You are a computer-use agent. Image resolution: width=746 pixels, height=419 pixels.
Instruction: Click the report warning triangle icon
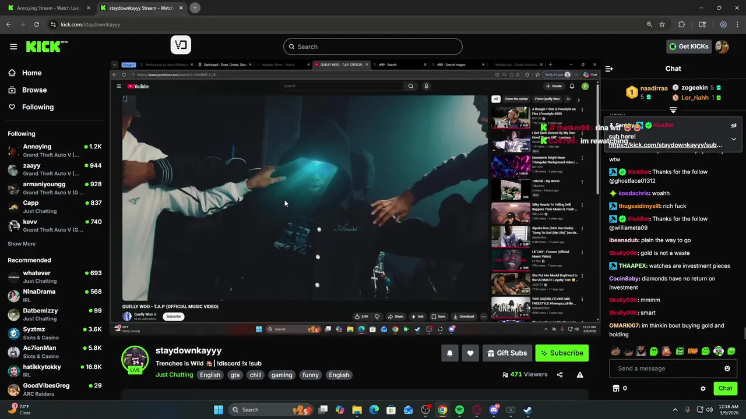[x=580, y=375]
